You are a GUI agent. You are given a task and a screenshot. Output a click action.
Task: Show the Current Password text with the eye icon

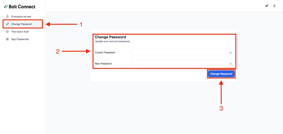[x=231, y=52]
